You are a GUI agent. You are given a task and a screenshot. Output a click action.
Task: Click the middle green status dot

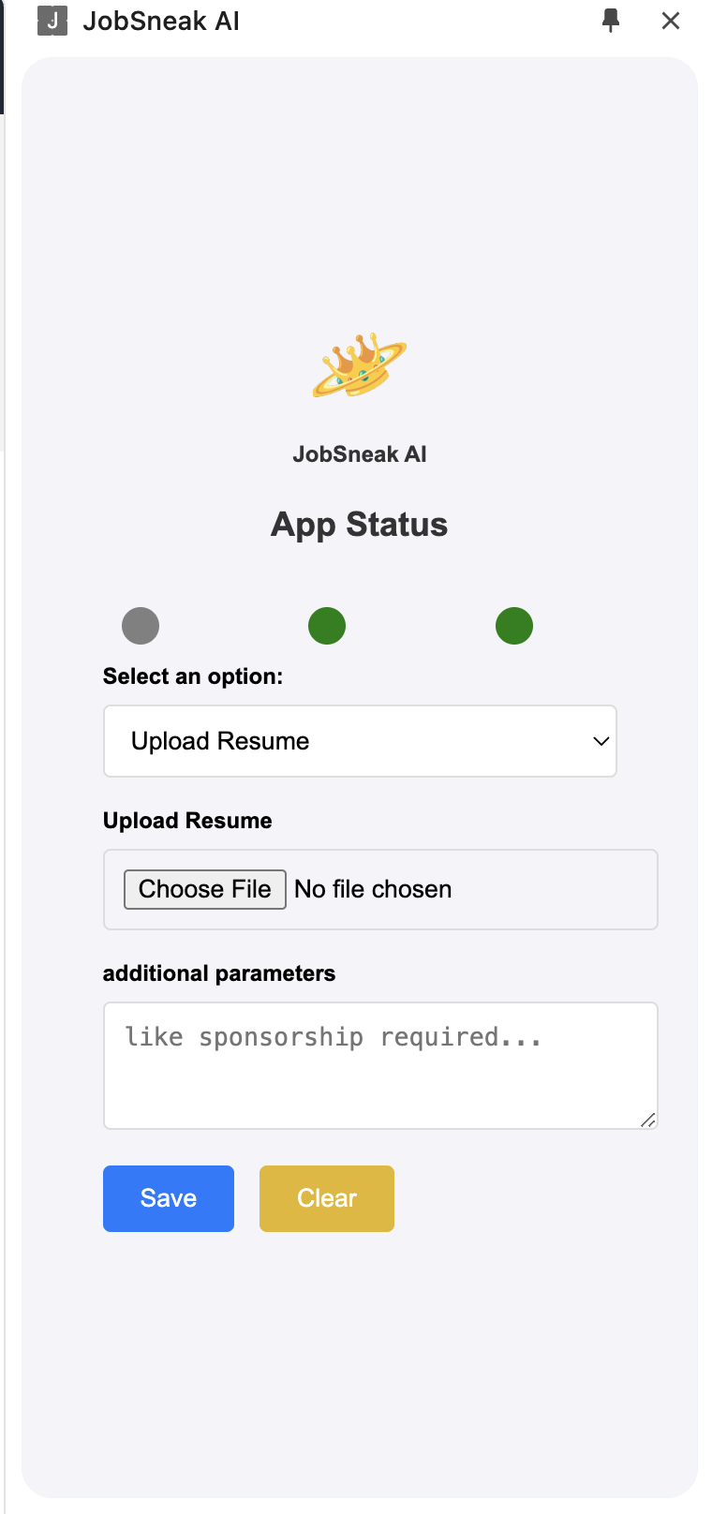(x=327, y=626)
